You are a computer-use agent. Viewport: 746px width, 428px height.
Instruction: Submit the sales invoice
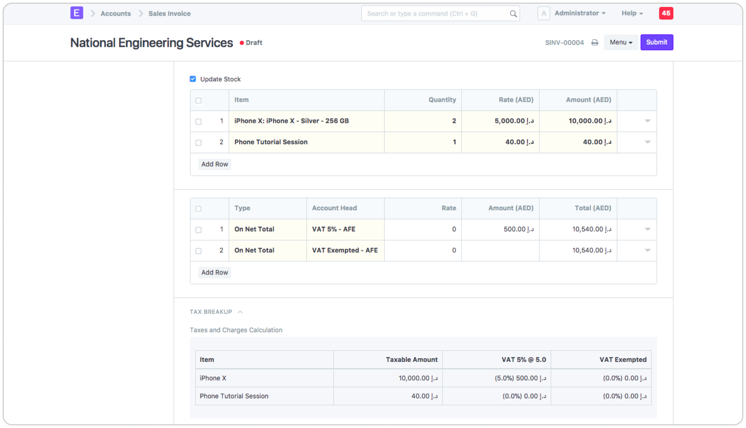(x=657, y=43)
